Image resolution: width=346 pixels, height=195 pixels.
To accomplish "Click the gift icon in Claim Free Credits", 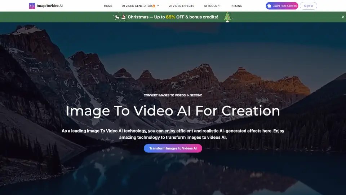I will pos(269,6).
